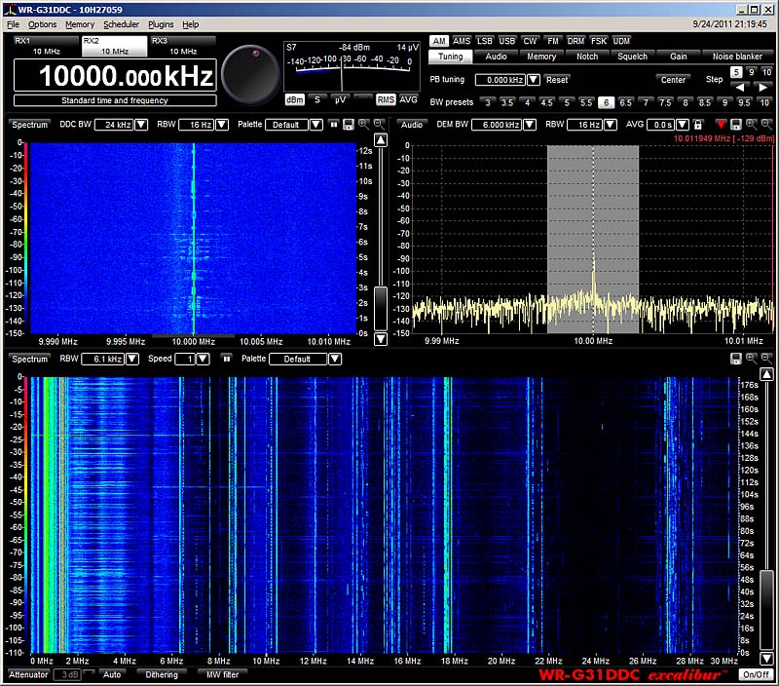Select AM demodulation mode
Viewport: 779px width, 686px height.
tap(439, 41)
